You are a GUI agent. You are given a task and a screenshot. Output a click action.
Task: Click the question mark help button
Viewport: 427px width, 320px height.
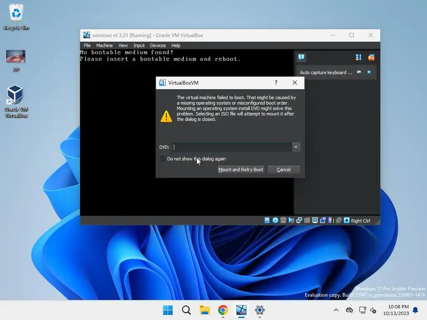click(x=276, y=83)
